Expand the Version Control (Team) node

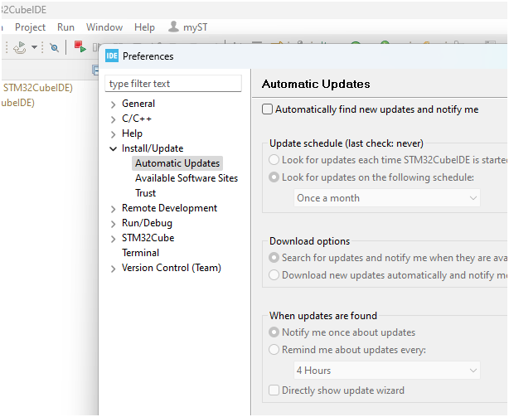pos(113,269)
